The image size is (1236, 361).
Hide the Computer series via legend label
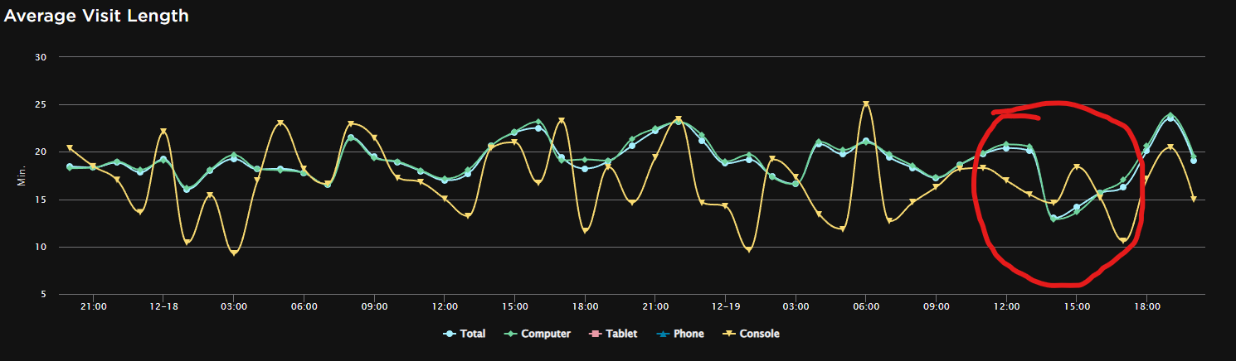tap(546, 335)
